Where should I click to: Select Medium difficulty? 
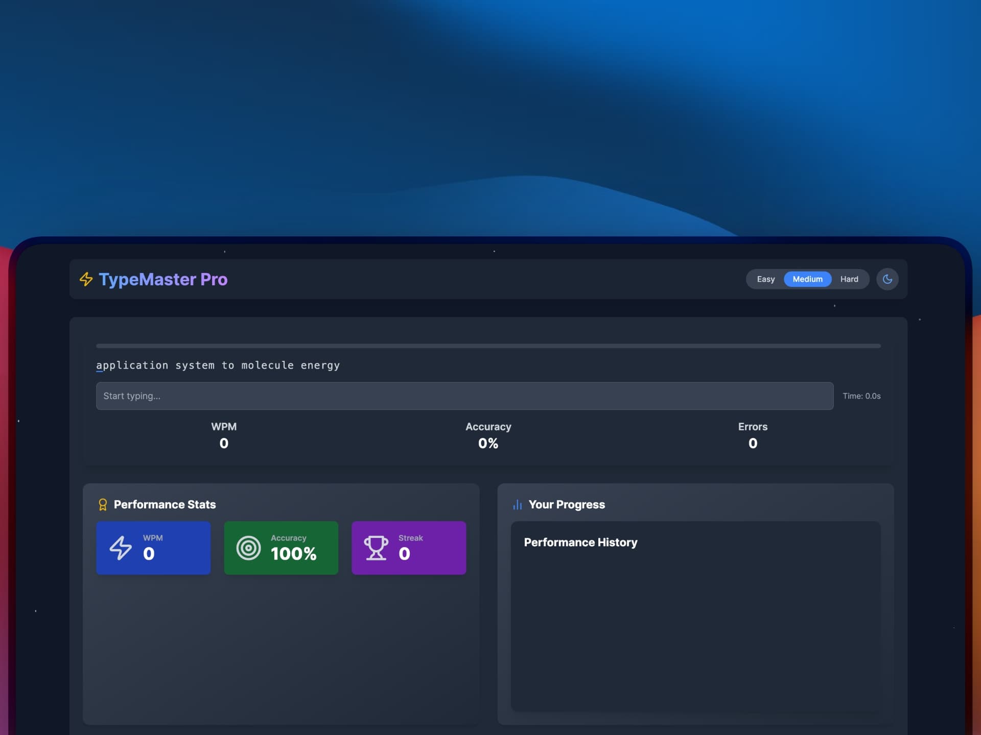tap(807, 279)
